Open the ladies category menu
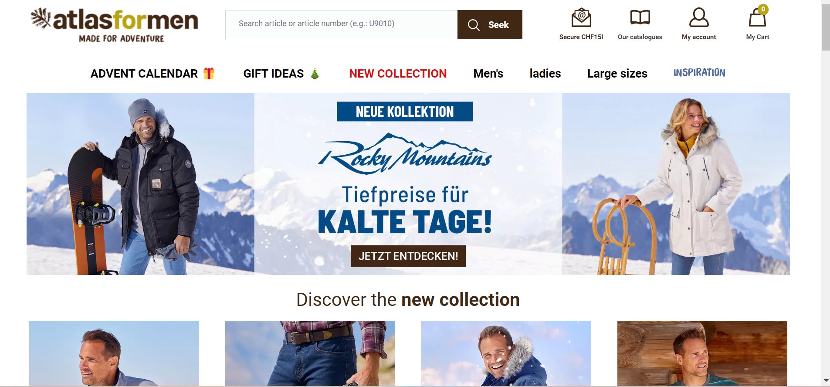The width and height of the screenshot is (830, 387). (545, 74)
